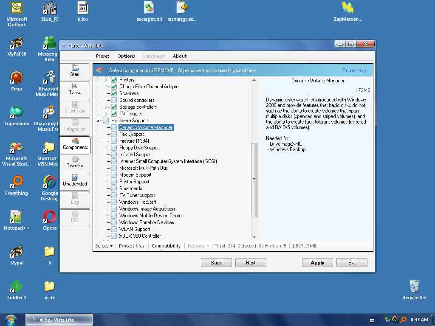Open MyPal 68 desktop shortcut

coord(17,47)
